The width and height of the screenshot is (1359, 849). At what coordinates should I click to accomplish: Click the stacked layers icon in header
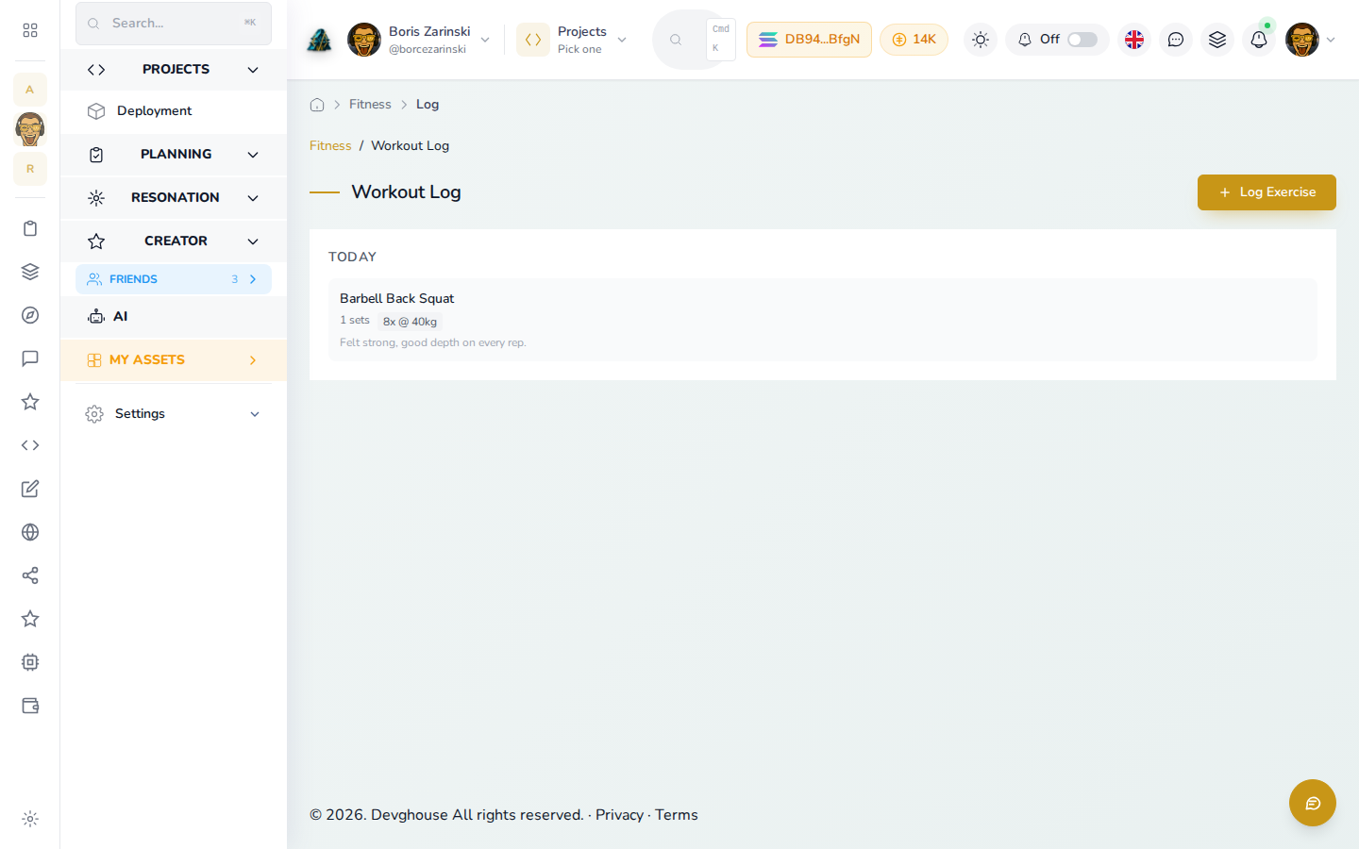(x=1217, y=40)
